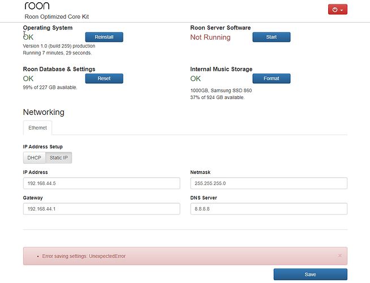Select DHCP for IP address setup

(x=34, y=158)
